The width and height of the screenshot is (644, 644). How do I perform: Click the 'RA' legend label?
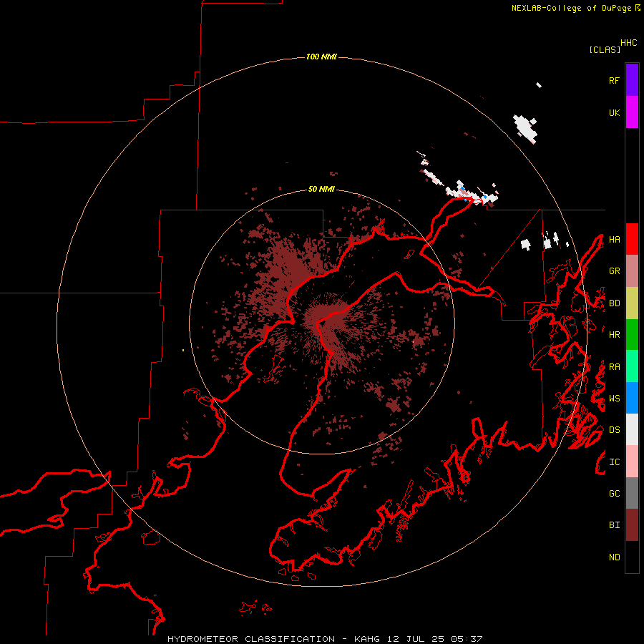pyautogui.click(x=614, y=367)
